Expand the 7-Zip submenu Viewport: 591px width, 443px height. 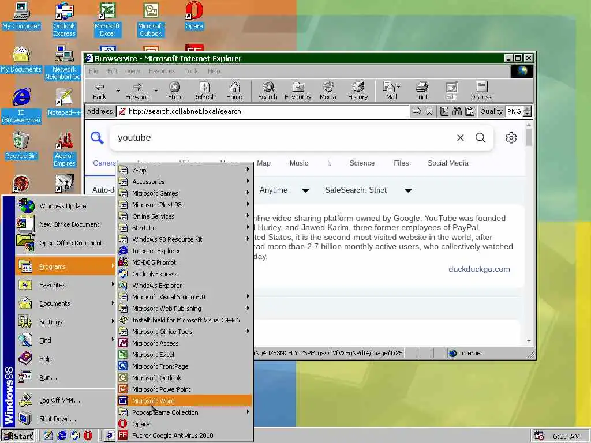[x=184, y=170]
